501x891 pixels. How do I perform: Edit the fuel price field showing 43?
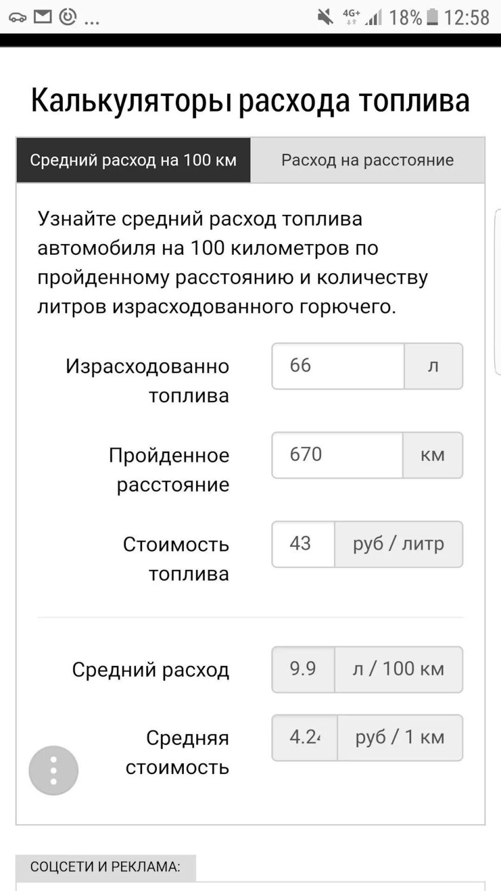(x=302, y=544)
